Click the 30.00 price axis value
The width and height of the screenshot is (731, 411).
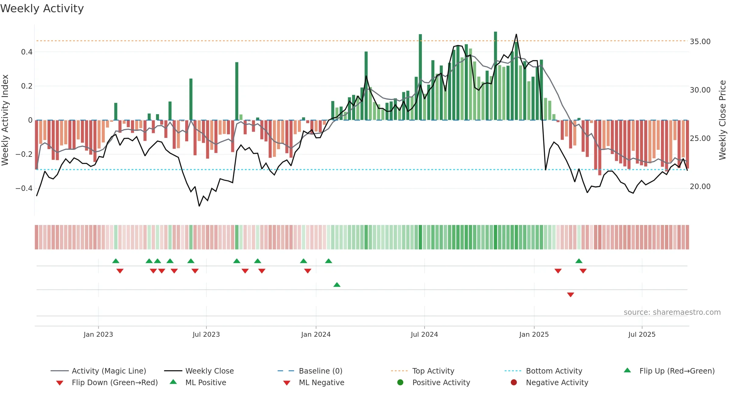point(700,90)
